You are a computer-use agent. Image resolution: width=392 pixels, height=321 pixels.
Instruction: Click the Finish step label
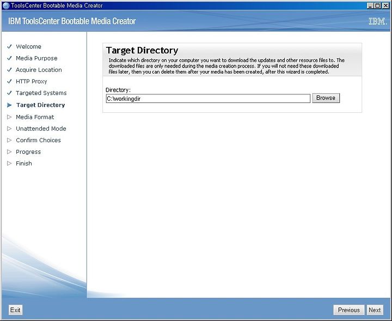[x=24, y=163]
